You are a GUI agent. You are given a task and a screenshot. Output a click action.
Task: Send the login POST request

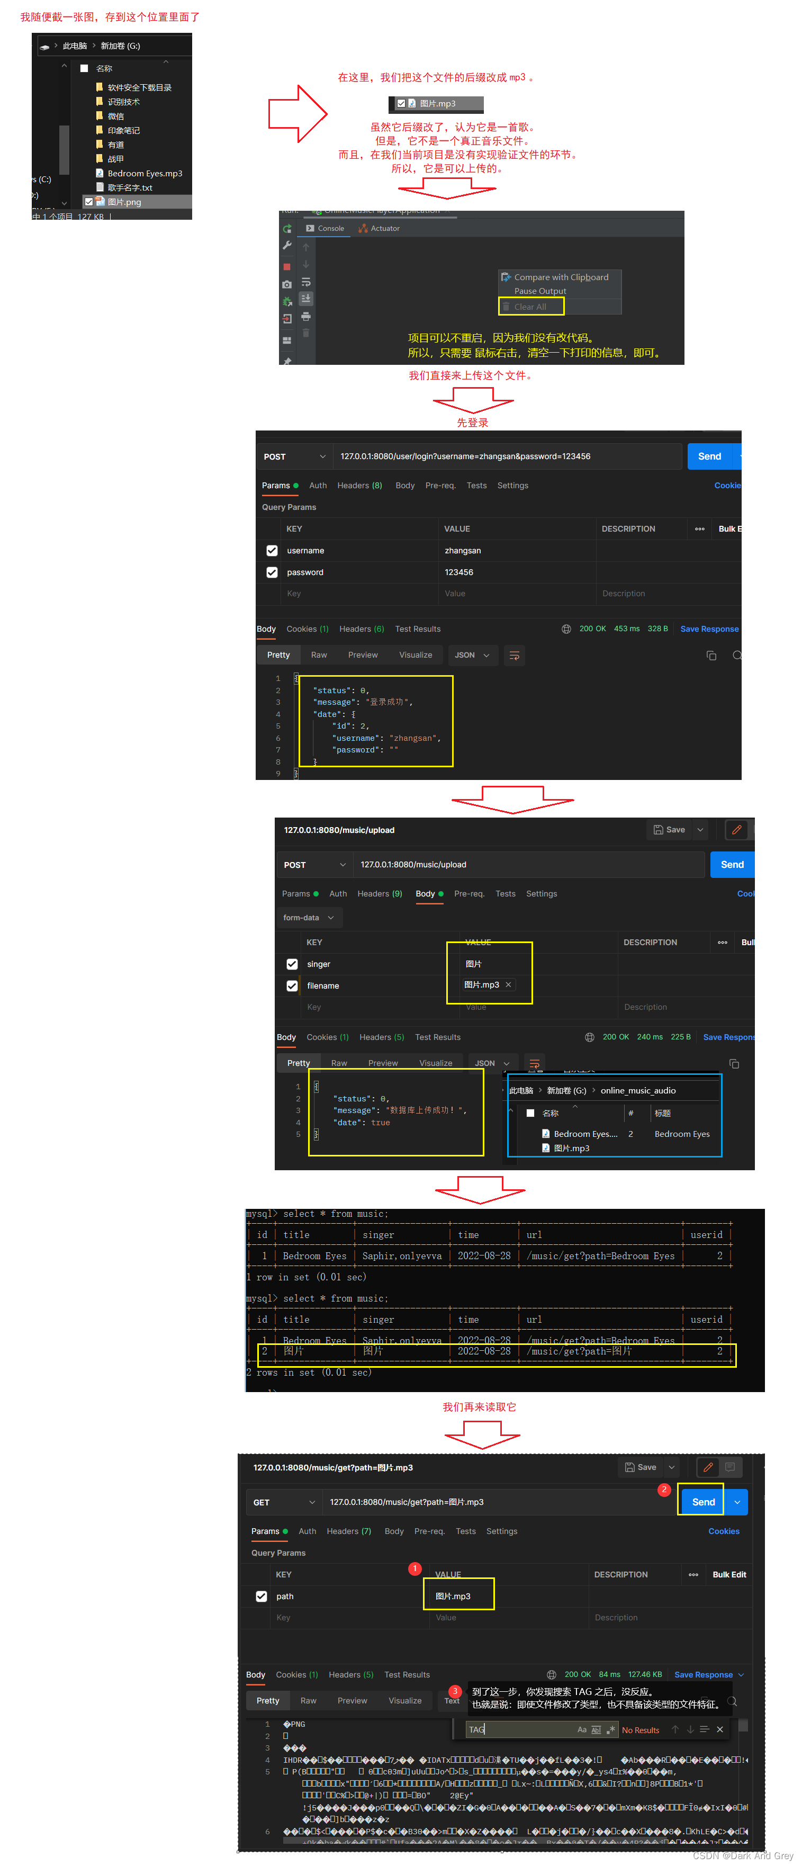tap(710, 457)
